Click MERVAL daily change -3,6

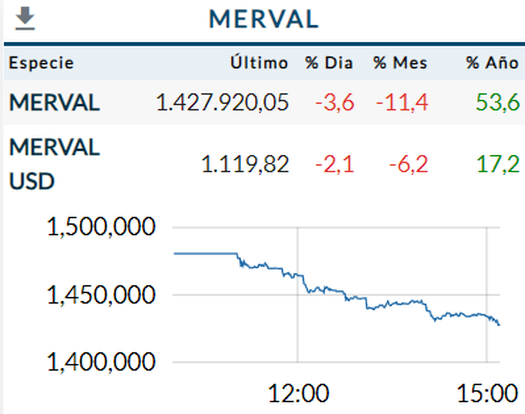(x=334, y=103)
